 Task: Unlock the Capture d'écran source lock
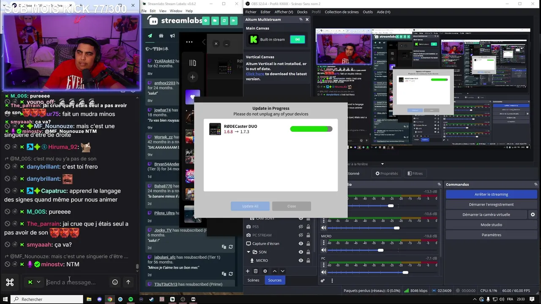308,244
